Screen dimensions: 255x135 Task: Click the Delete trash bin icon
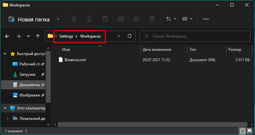pos(152,19)
